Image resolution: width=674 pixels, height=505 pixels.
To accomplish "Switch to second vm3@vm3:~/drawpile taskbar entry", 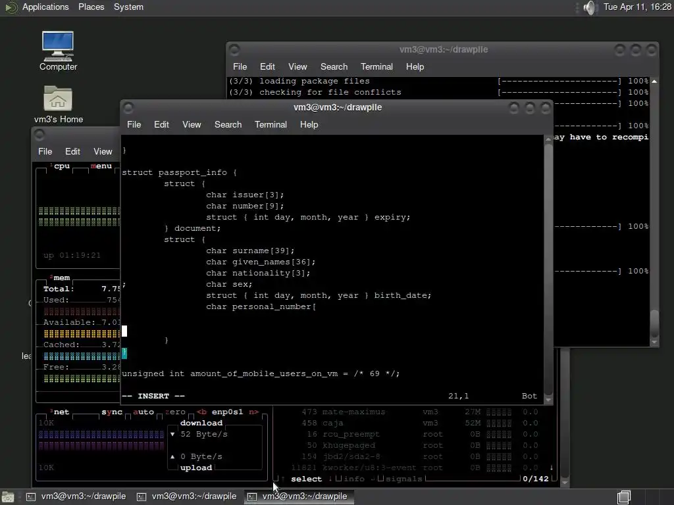I will [x=188, y=496].
